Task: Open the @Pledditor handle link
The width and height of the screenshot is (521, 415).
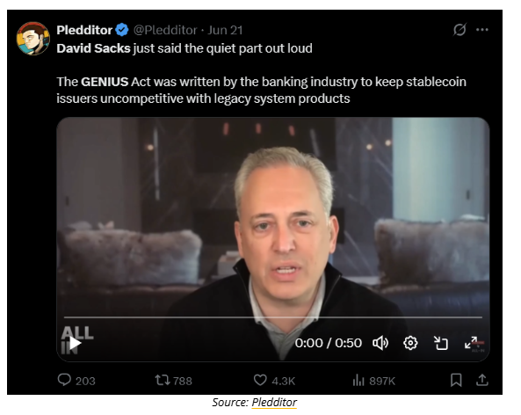Action: (x=165, y=30)
